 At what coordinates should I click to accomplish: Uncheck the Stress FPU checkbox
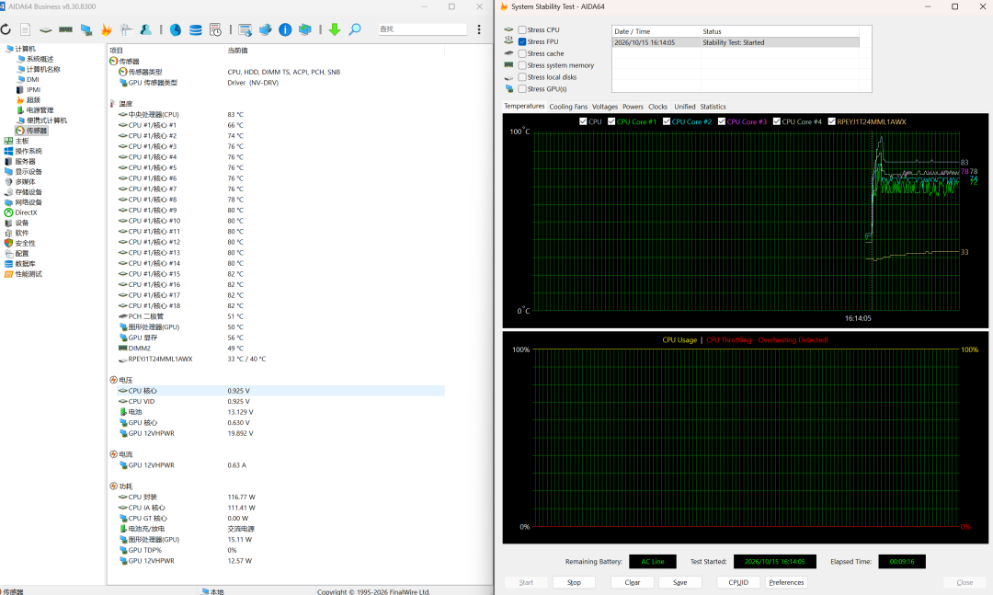point(522,41)
